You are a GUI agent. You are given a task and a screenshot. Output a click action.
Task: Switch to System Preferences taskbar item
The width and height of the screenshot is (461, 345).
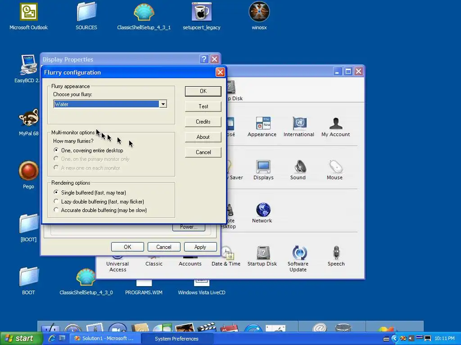[x=177, y=339]
